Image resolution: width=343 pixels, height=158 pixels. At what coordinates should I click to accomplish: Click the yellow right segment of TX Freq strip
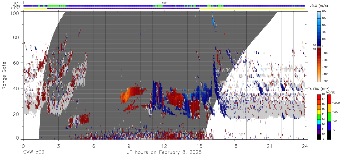252,8
